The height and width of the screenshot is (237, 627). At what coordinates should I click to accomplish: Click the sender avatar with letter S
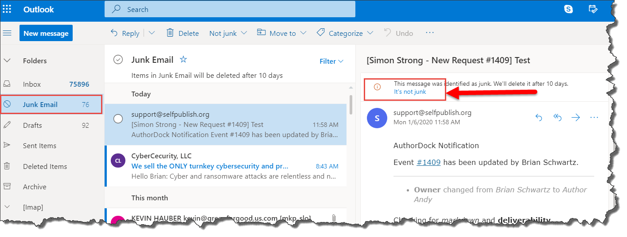coord(377,119)
